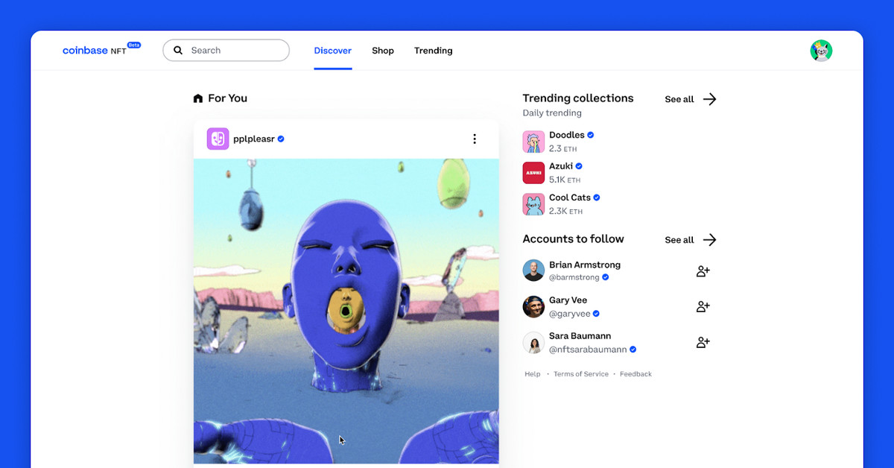The width and height of the screenshot is (894, 468).
Task: Open the Feedback link
Action: click(635, 374)
